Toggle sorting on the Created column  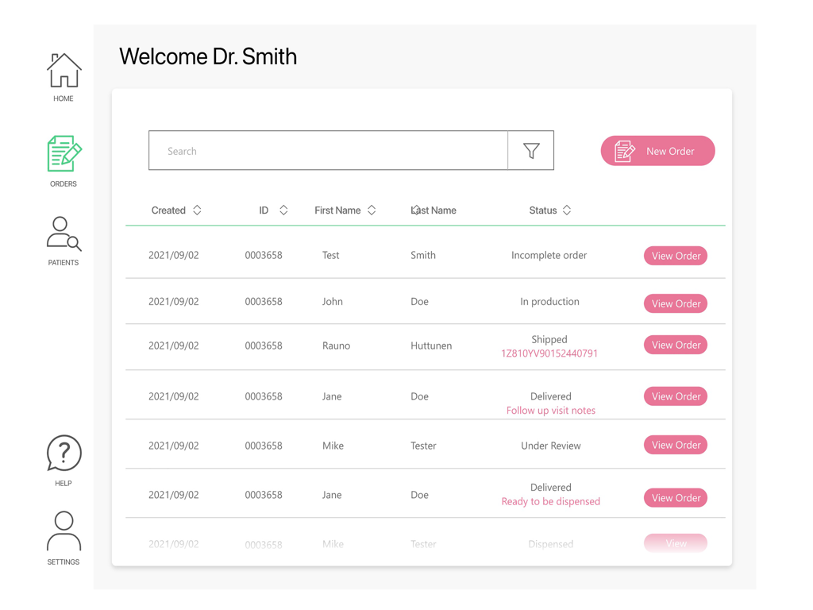[x=196, y=210]
